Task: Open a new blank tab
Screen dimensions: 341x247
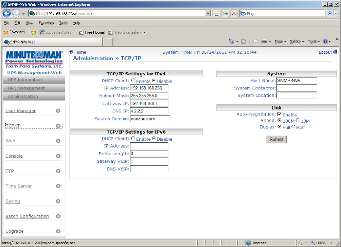Action: 108,42
